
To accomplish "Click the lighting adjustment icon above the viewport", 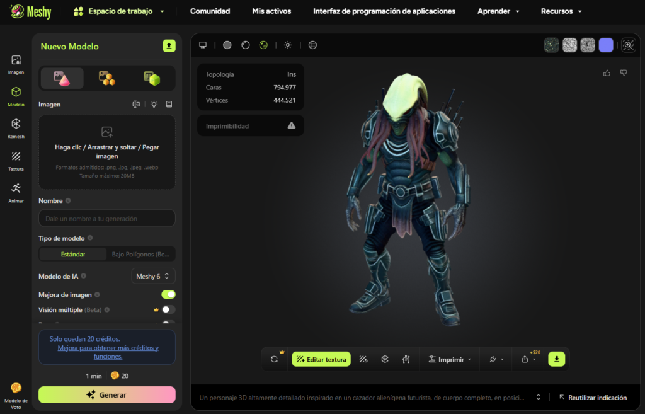I will [288, 45].
